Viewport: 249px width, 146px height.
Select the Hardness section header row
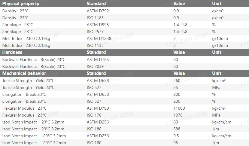point(12,52)
